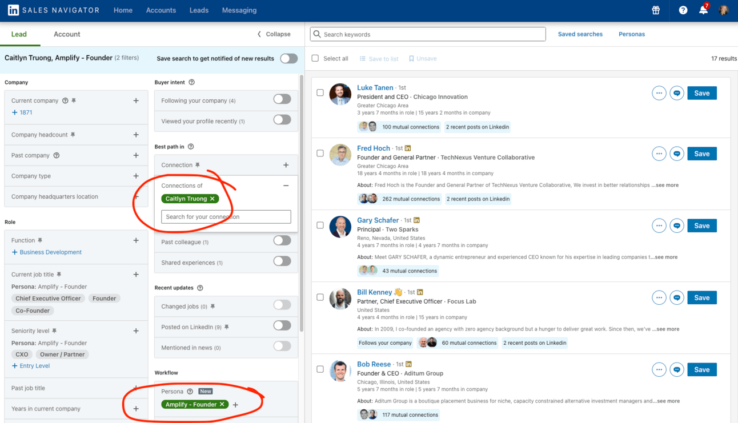Message Bill Kenney via chat icon
The height and width of the screenshot is (423, 738).
(x=677, y=297)
